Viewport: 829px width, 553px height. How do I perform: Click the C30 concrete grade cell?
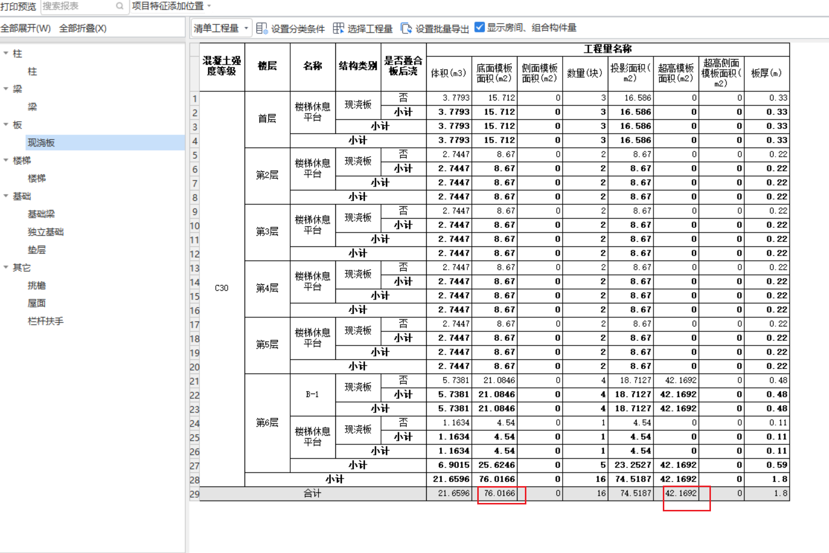tap(222, 288)
